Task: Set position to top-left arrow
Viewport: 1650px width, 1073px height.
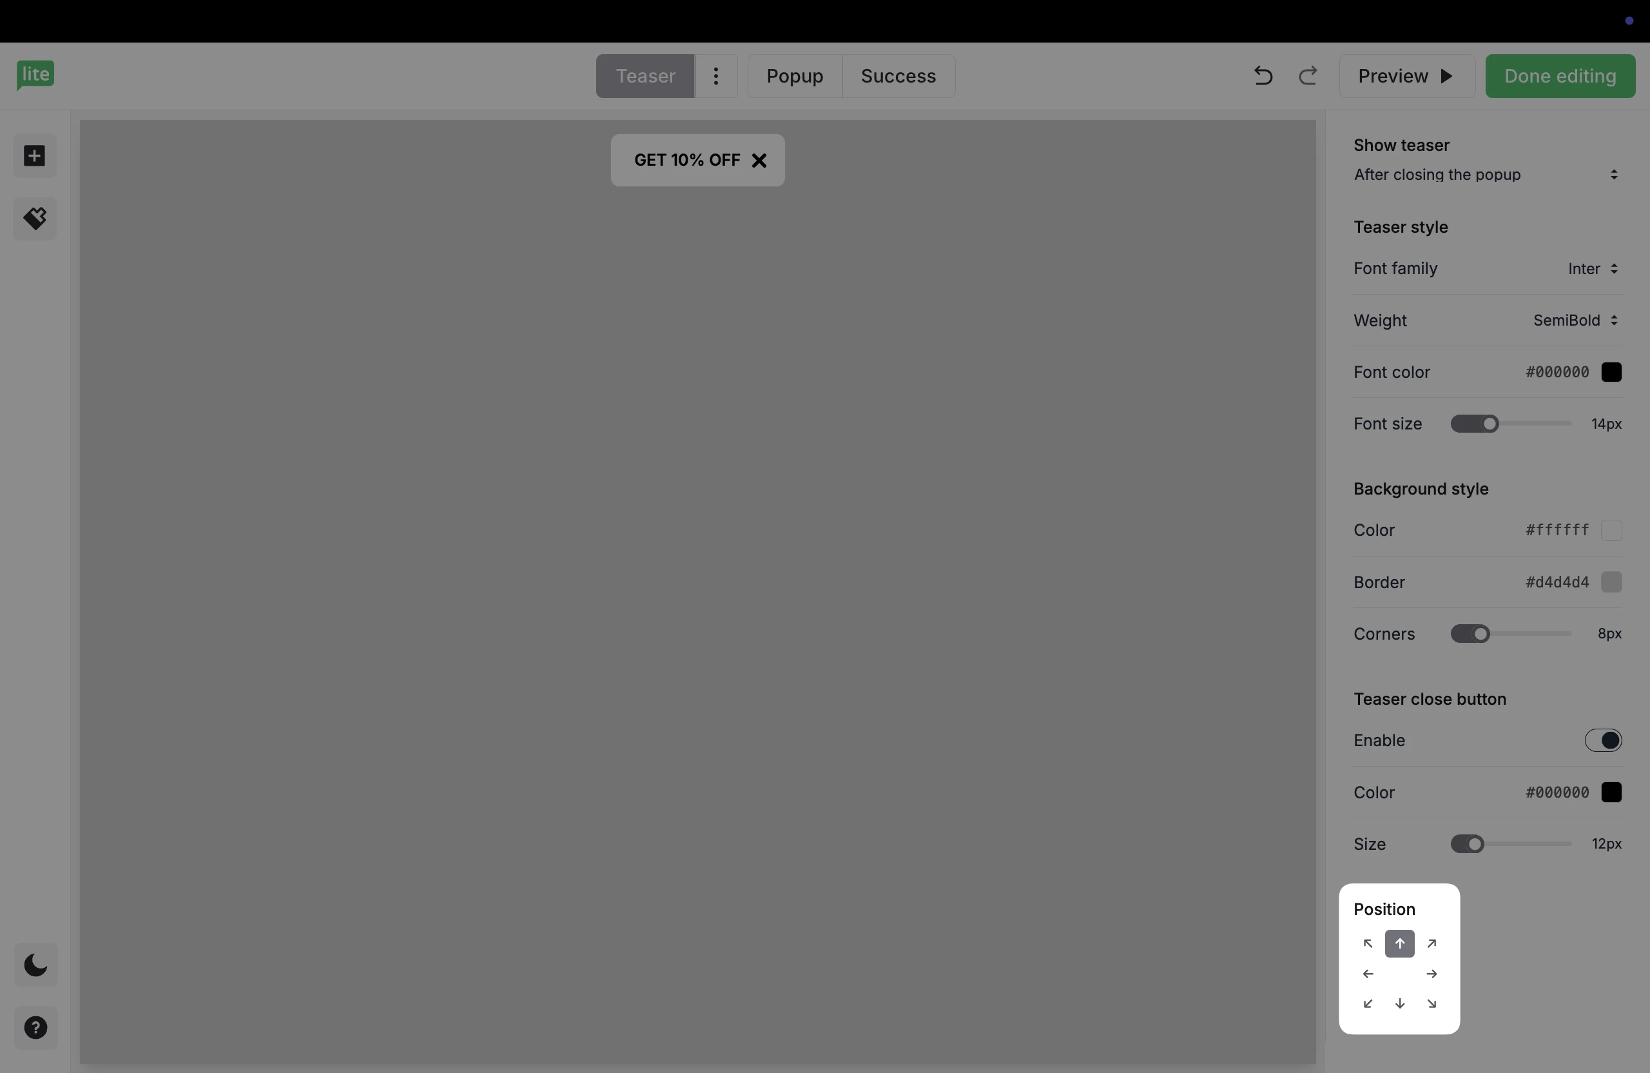Action: pyautogui.click(x=1367, y=943)
